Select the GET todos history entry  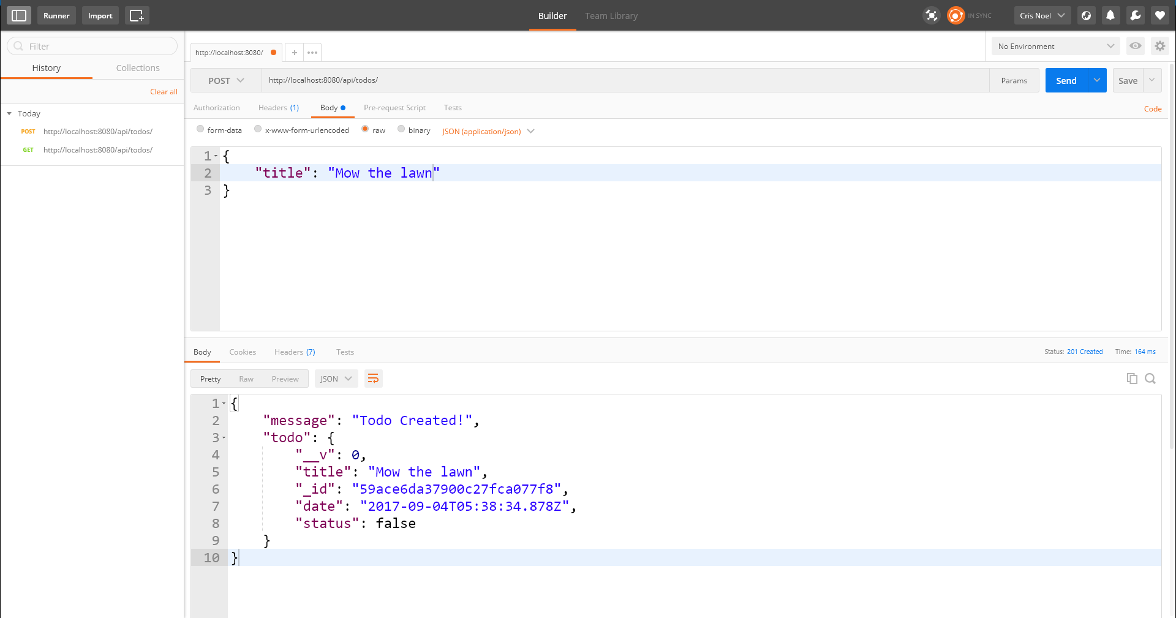[x=92, y=150]
